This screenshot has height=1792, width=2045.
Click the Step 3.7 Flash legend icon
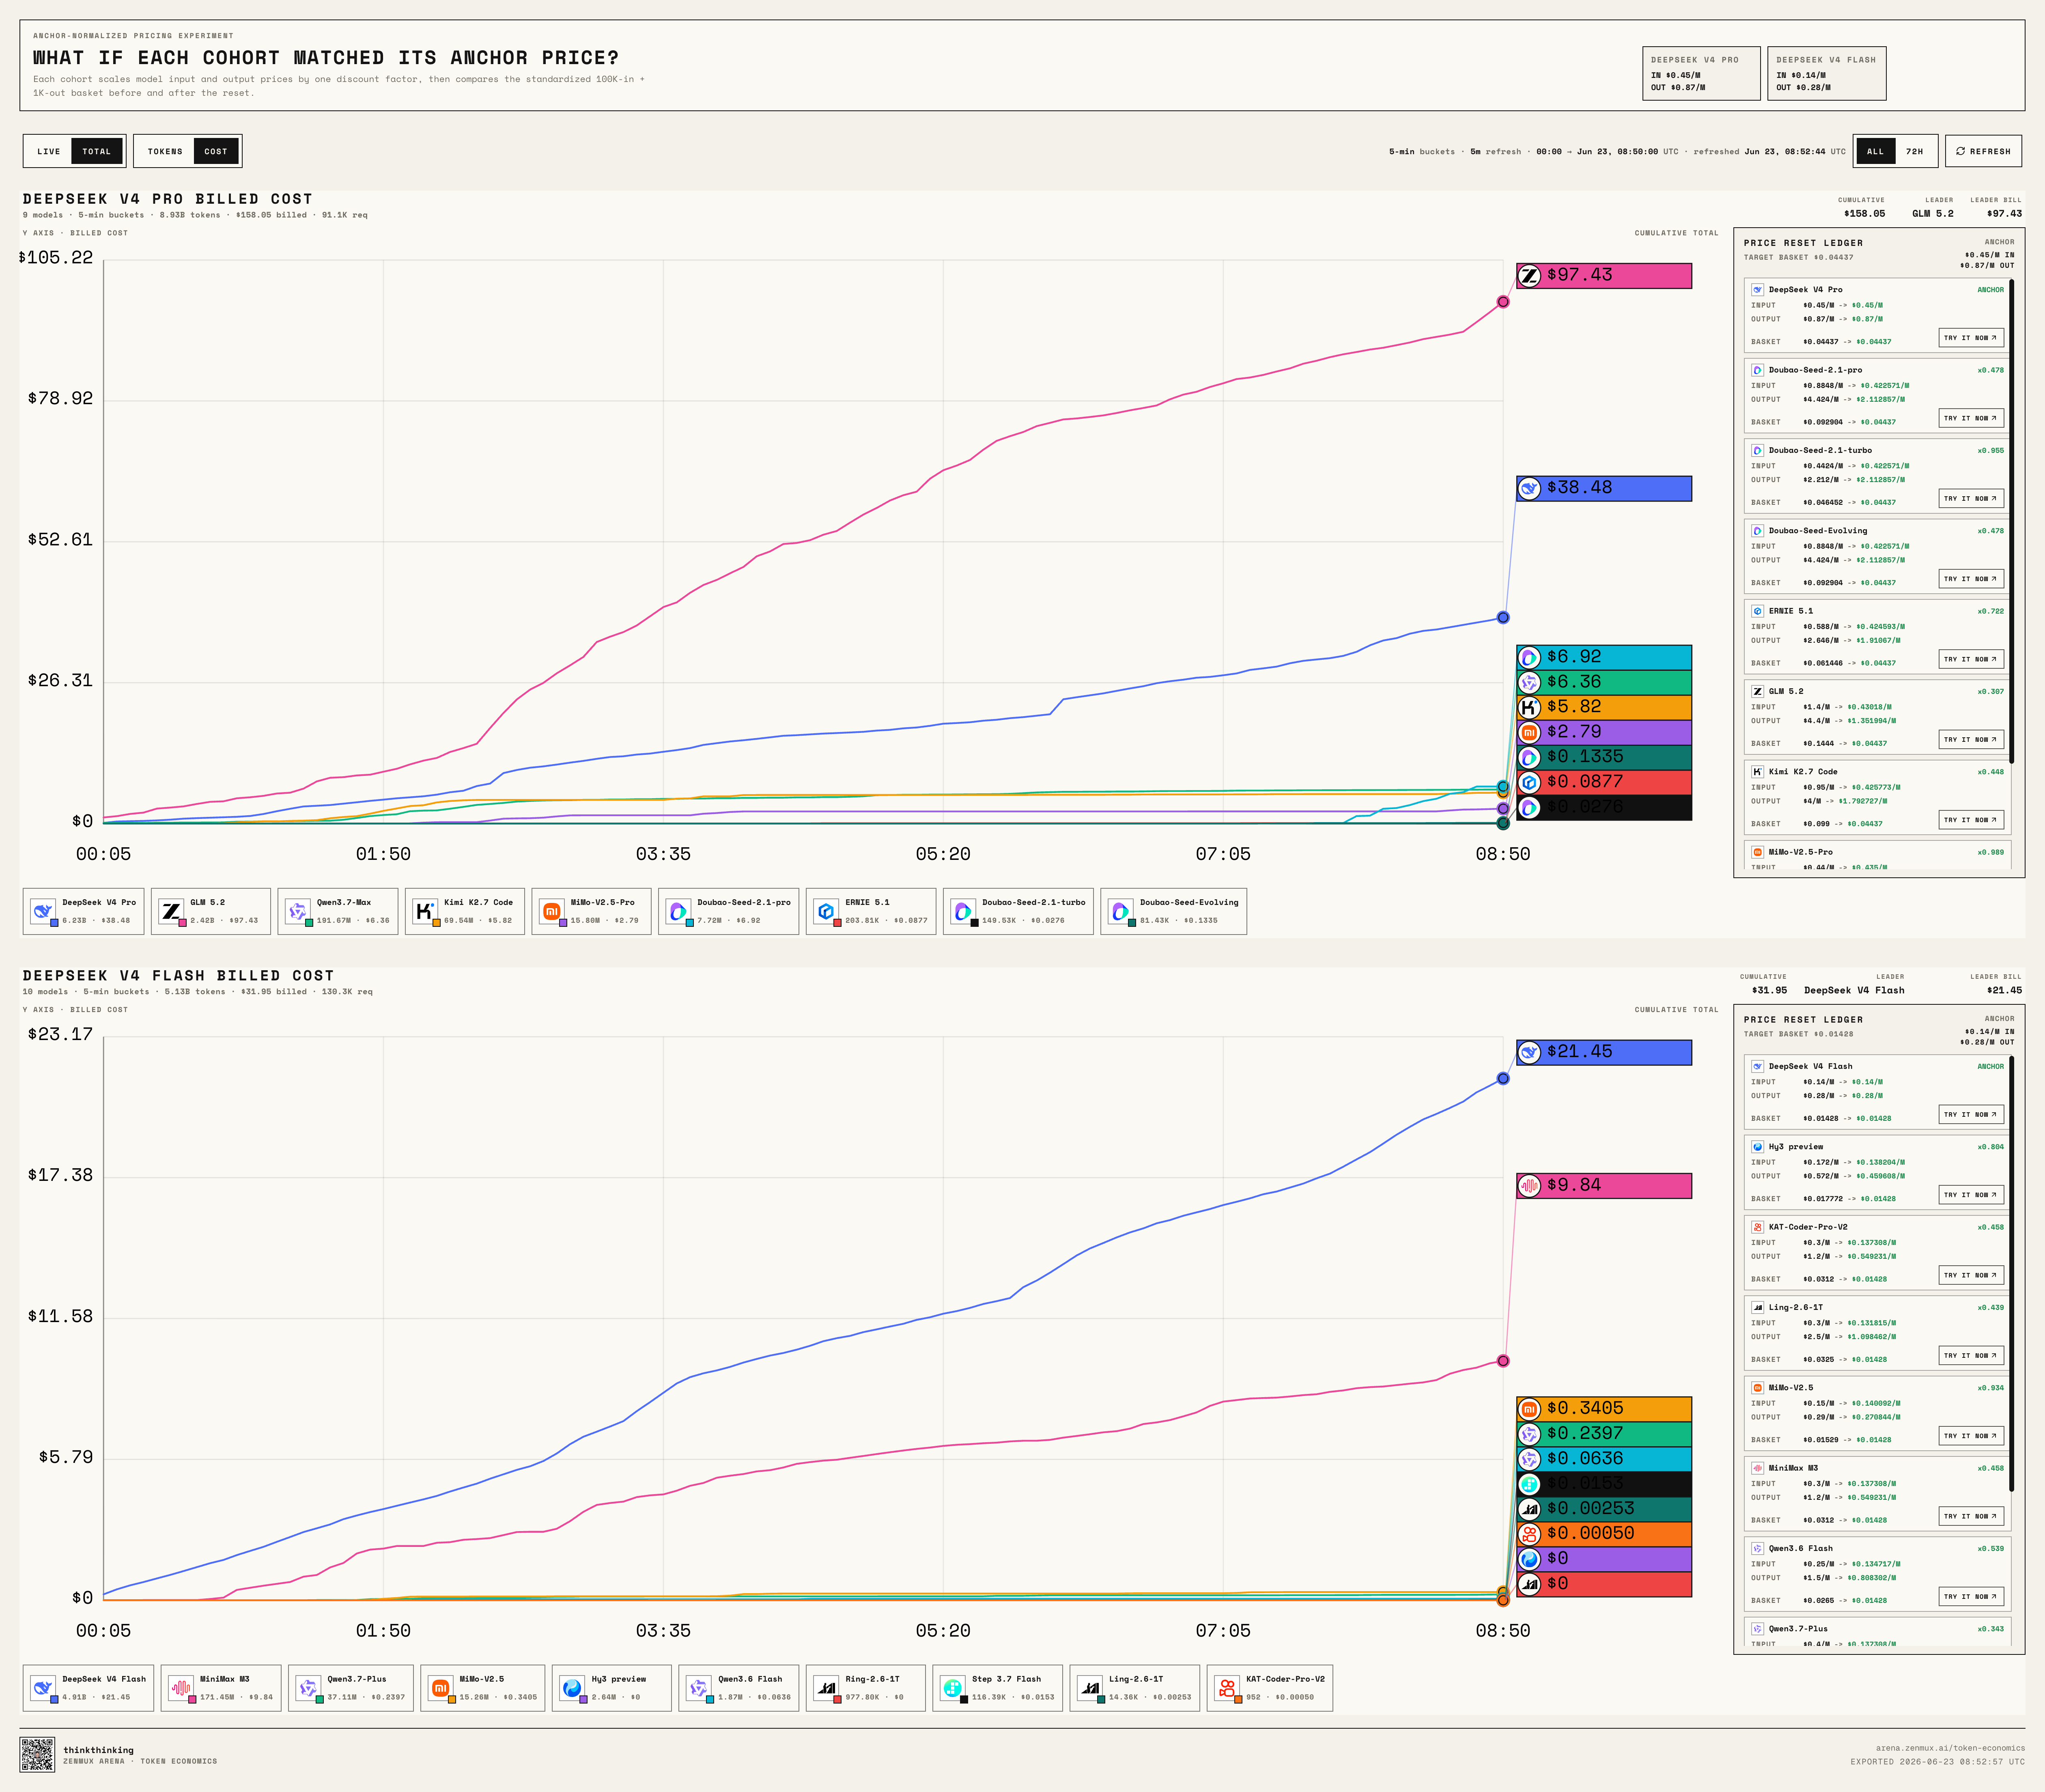pyautogui.click(x=953, y=1688)
